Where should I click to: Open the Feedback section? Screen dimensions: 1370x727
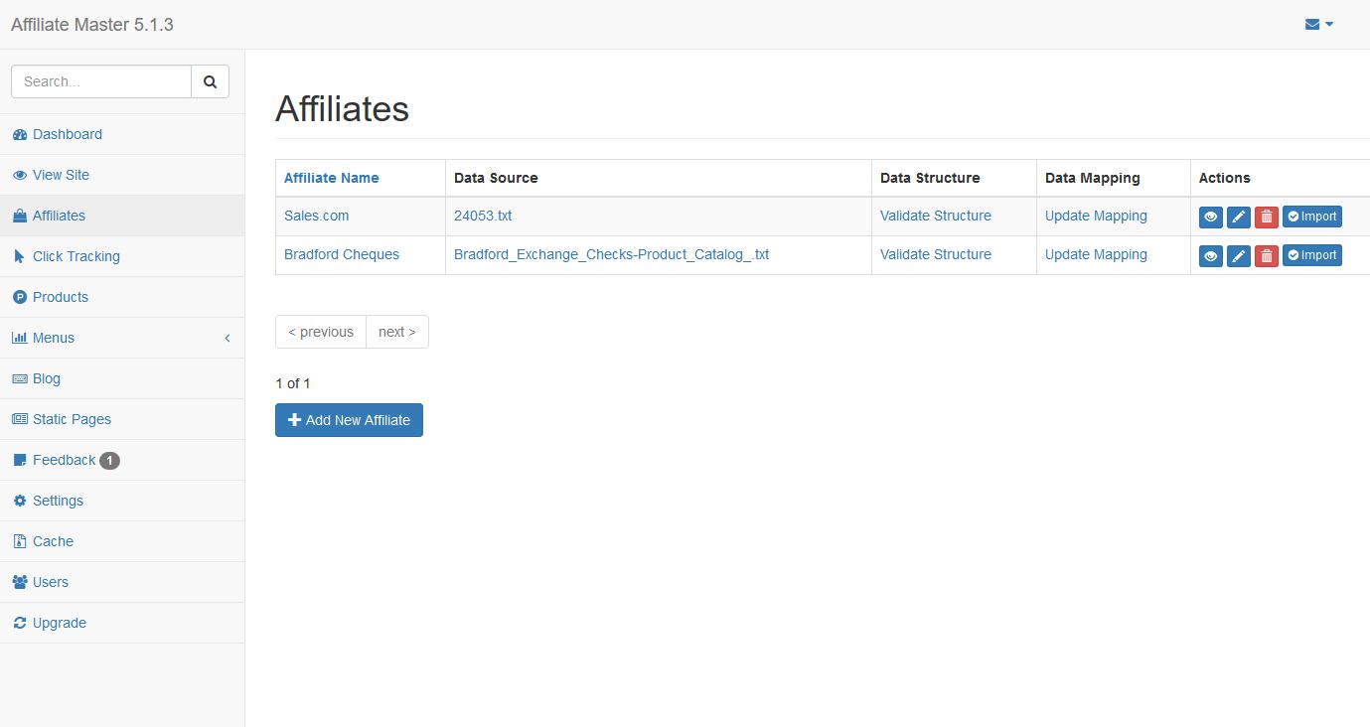tap(122, 460)
